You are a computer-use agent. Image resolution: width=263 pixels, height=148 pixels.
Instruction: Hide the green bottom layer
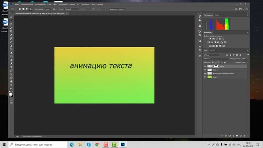[205, 77]
